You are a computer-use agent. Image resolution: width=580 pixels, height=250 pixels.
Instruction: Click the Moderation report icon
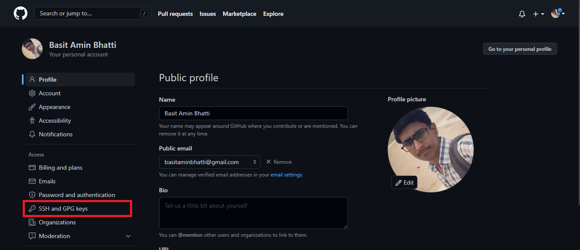click(x=32, y=236)
